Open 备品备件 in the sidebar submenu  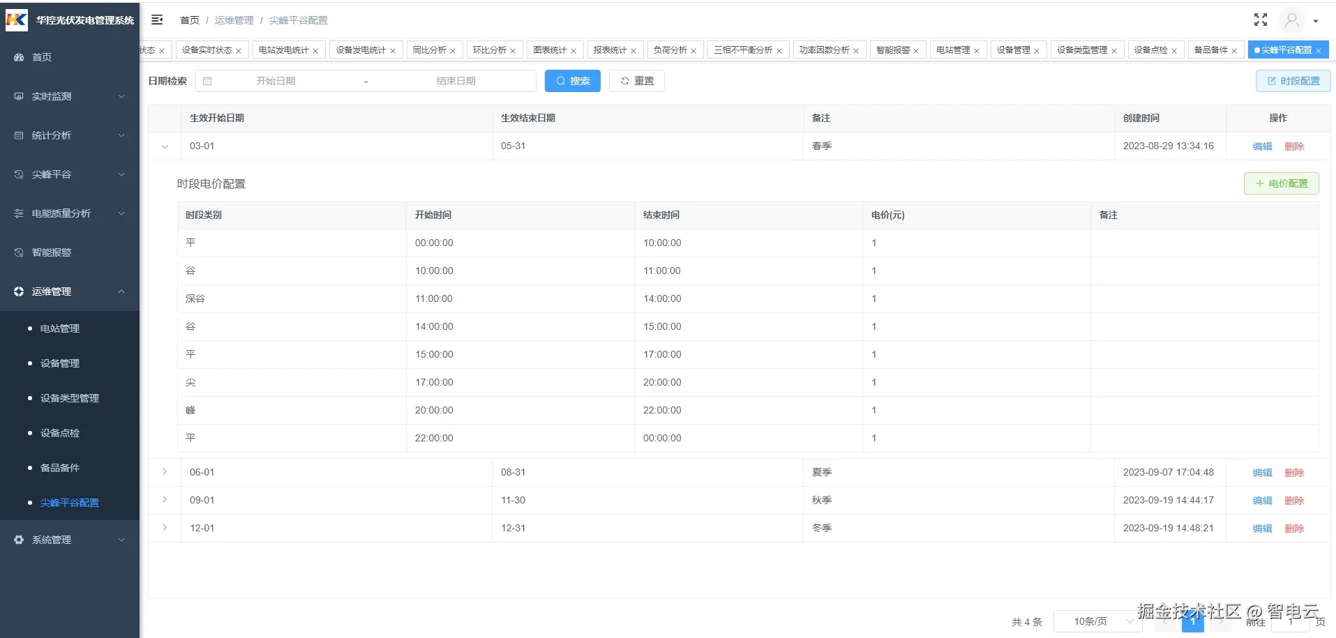(60, 468)
